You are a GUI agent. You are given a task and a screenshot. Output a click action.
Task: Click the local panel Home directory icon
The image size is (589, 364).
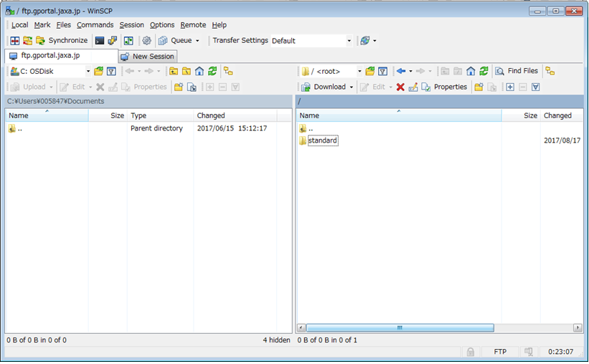point(199,71)
